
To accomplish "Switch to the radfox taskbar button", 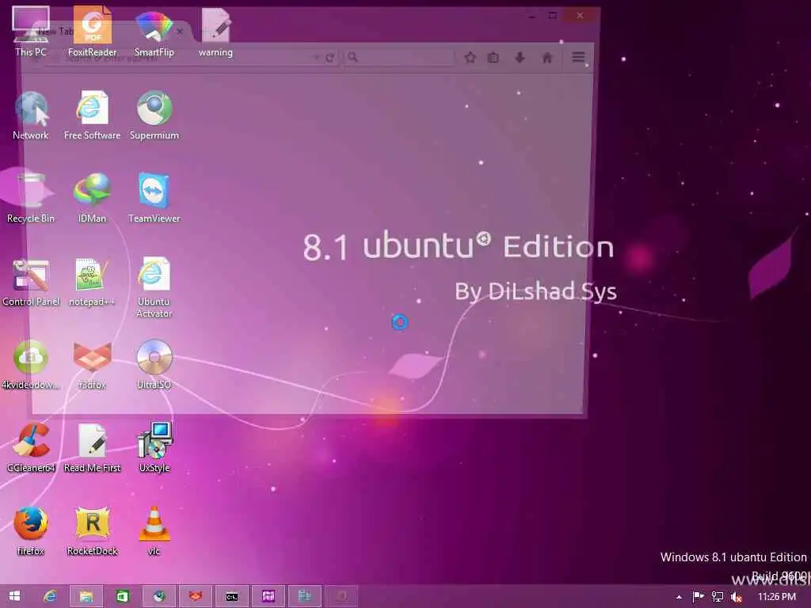I will 196,596.
